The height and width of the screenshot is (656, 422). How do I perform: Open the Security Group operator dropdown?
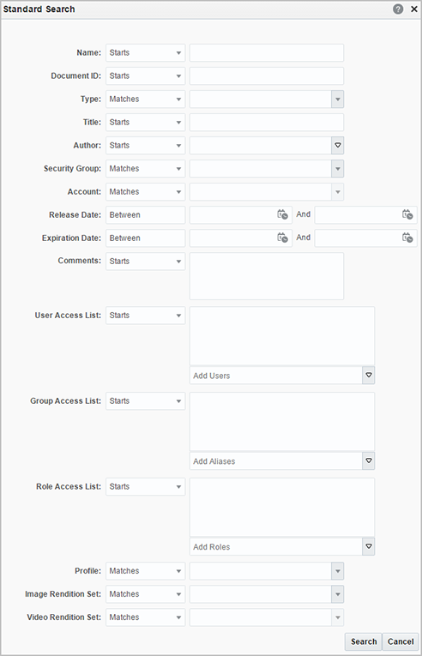(x=145, y=169)
